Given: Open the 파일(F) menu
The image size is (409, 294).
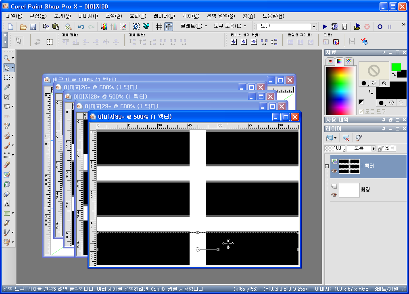Looking at the screenshot, I should [x=14, y=16].
